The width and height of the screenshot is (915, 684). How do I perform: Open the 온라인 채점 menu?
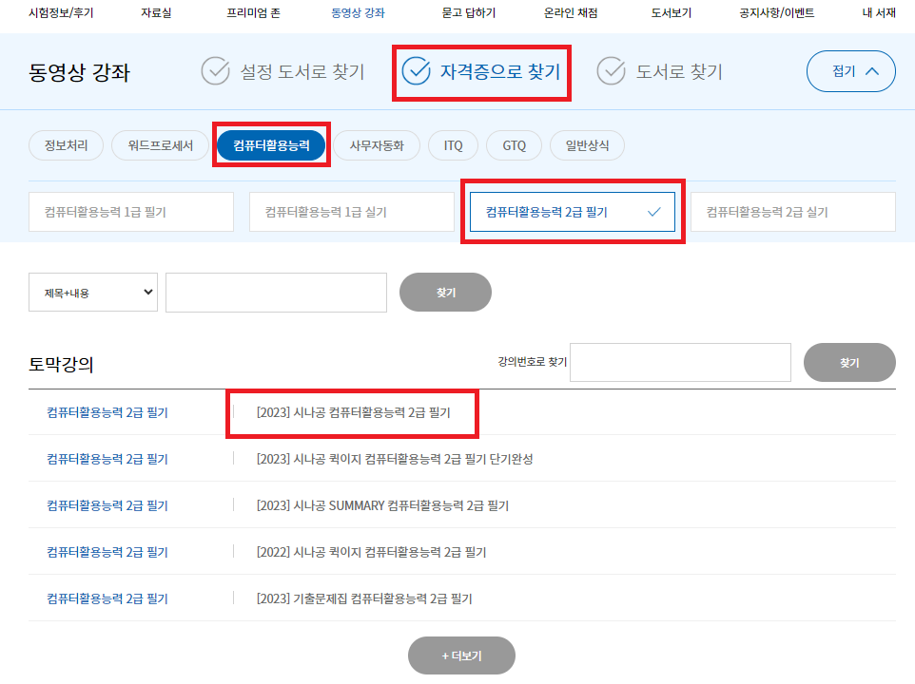[x=571, y=12]
